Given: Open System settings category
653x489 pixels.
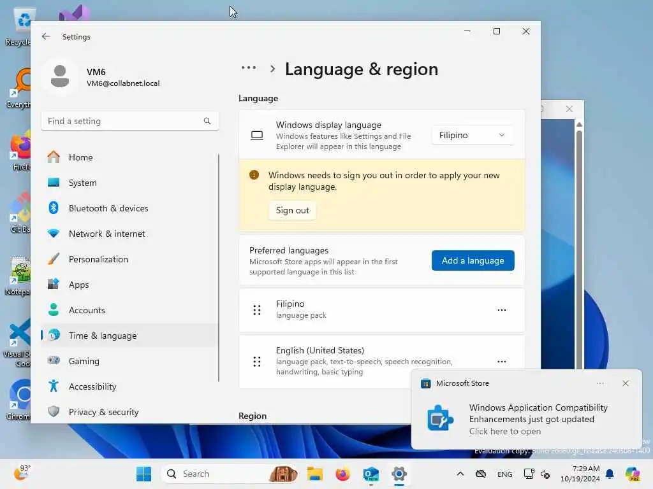Looking at the screenshot, I should 129,183.
